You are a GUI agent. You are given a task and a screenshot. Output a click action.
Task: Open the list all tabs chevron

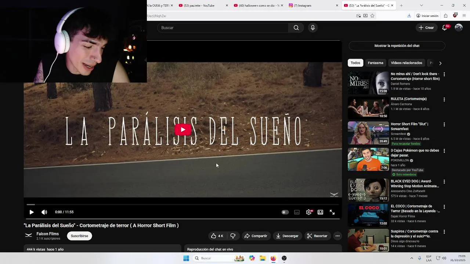(421, 5)
